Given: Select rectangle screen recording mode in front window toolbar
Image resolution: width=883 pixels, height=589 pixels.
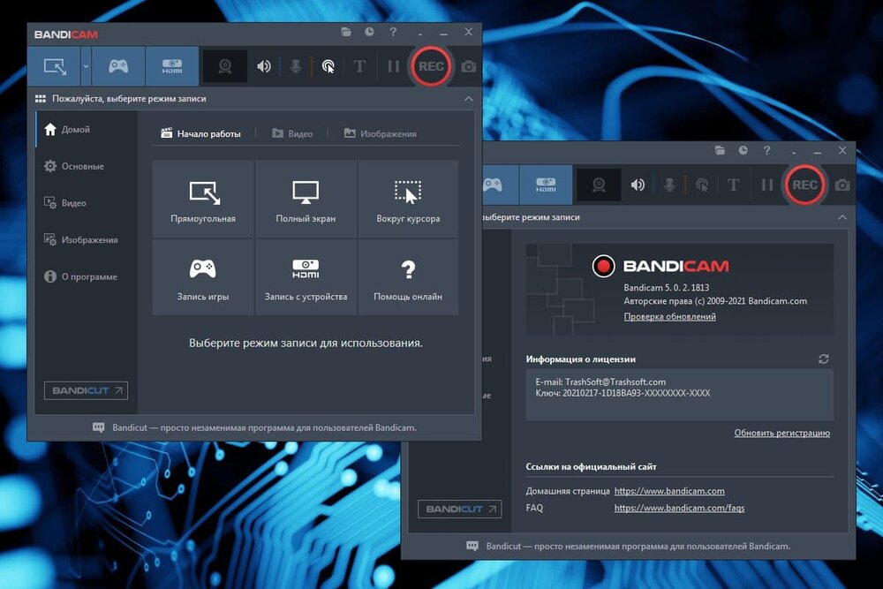Looking at the screenshot, I should pos(55,66).
